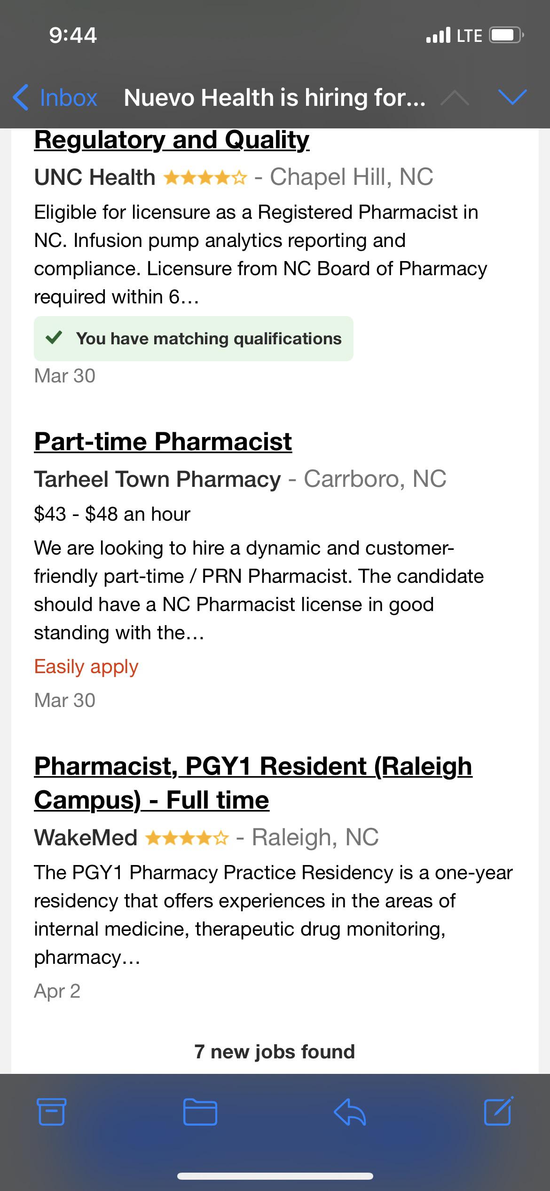The width and height of the screenshot is (550, 1191).
Task: Go to previous message up arrow
Action: 454,97
